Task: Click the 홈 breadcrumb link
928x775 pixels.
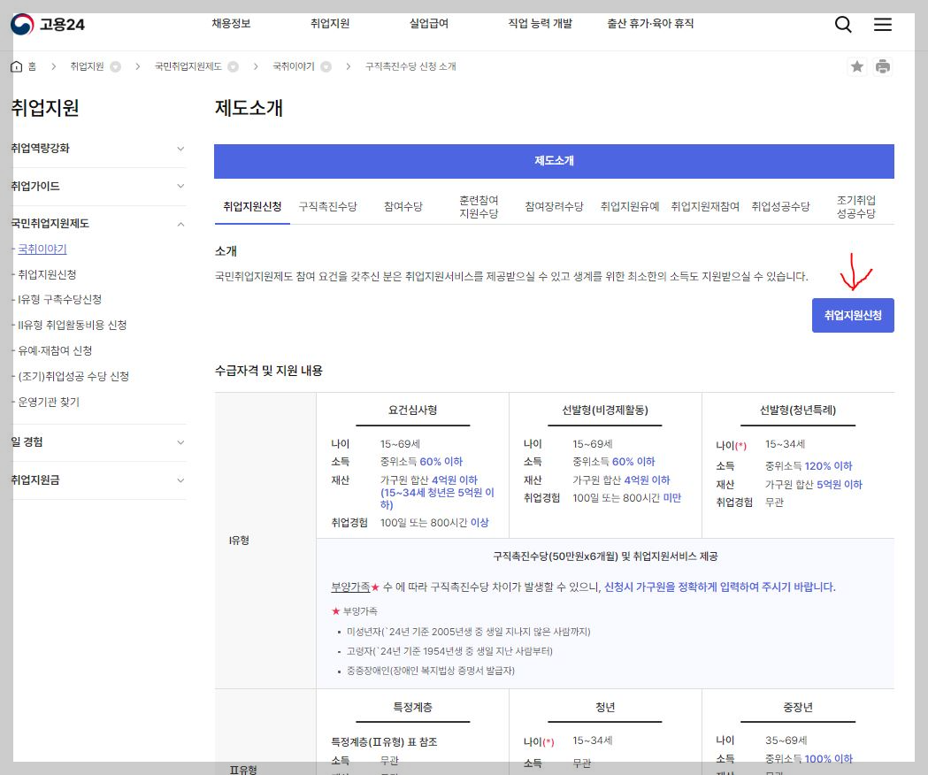Action: click(32, 66)
